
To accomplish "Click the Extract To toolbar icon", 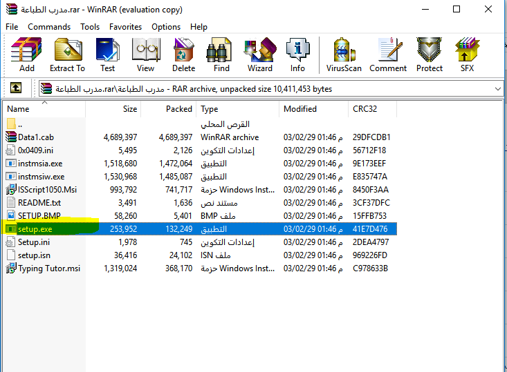I will click(68, 50).
